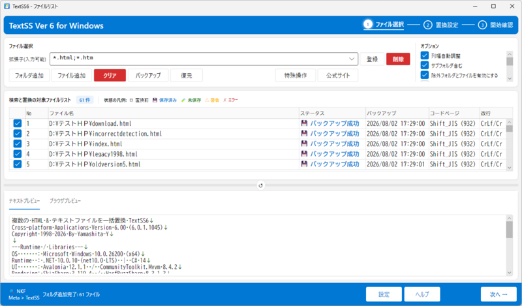The width and height of the screenshot is (522, 306).
Task: Sort by the No column header
Action: 37,114
